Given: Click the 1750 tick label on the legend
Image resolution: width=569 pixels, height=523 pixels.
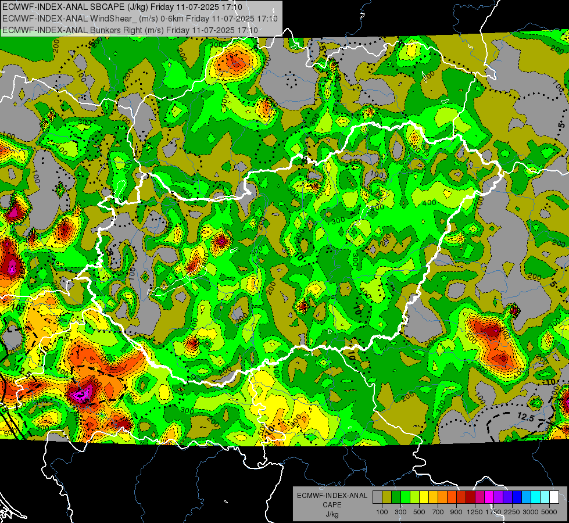Looking at the screenshot, I should click(x=493, y=512).
